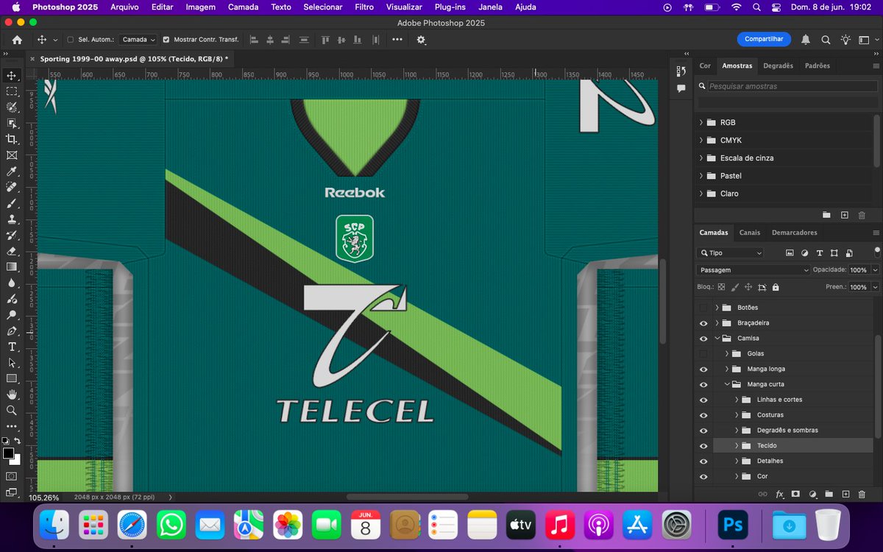This screenshot has width=883, height=552.
Task: Show the hidden Golas layer group
Action: pos(703,354)
